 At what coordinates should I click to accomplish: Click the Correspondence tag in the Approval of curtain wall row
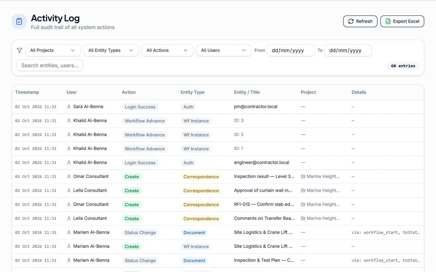201,191
